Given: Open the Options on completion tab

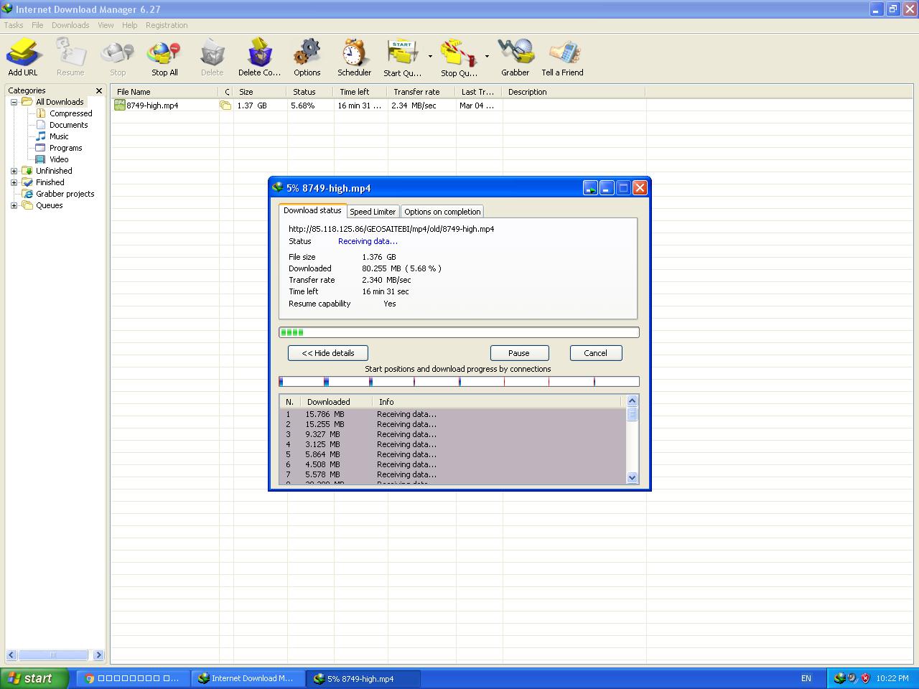Looking at the screenshot, I should click(442, 212).
